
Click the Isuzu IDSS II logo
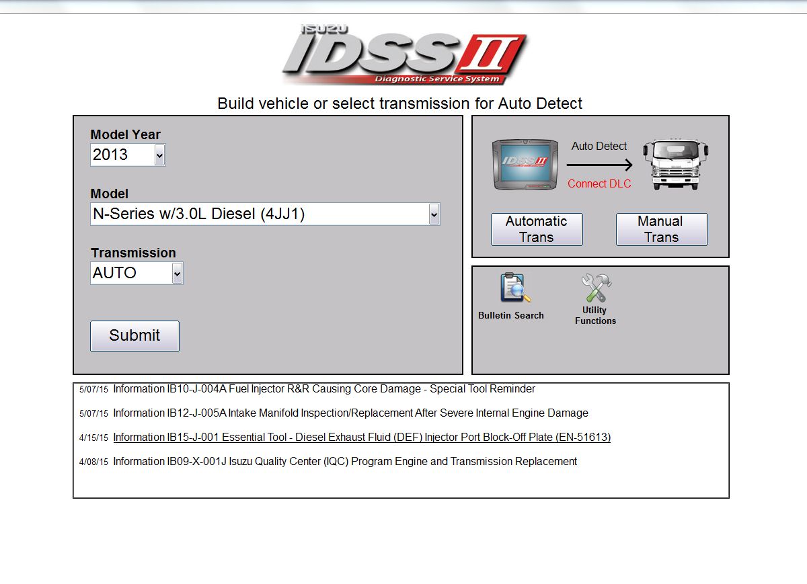pos(403,54)
